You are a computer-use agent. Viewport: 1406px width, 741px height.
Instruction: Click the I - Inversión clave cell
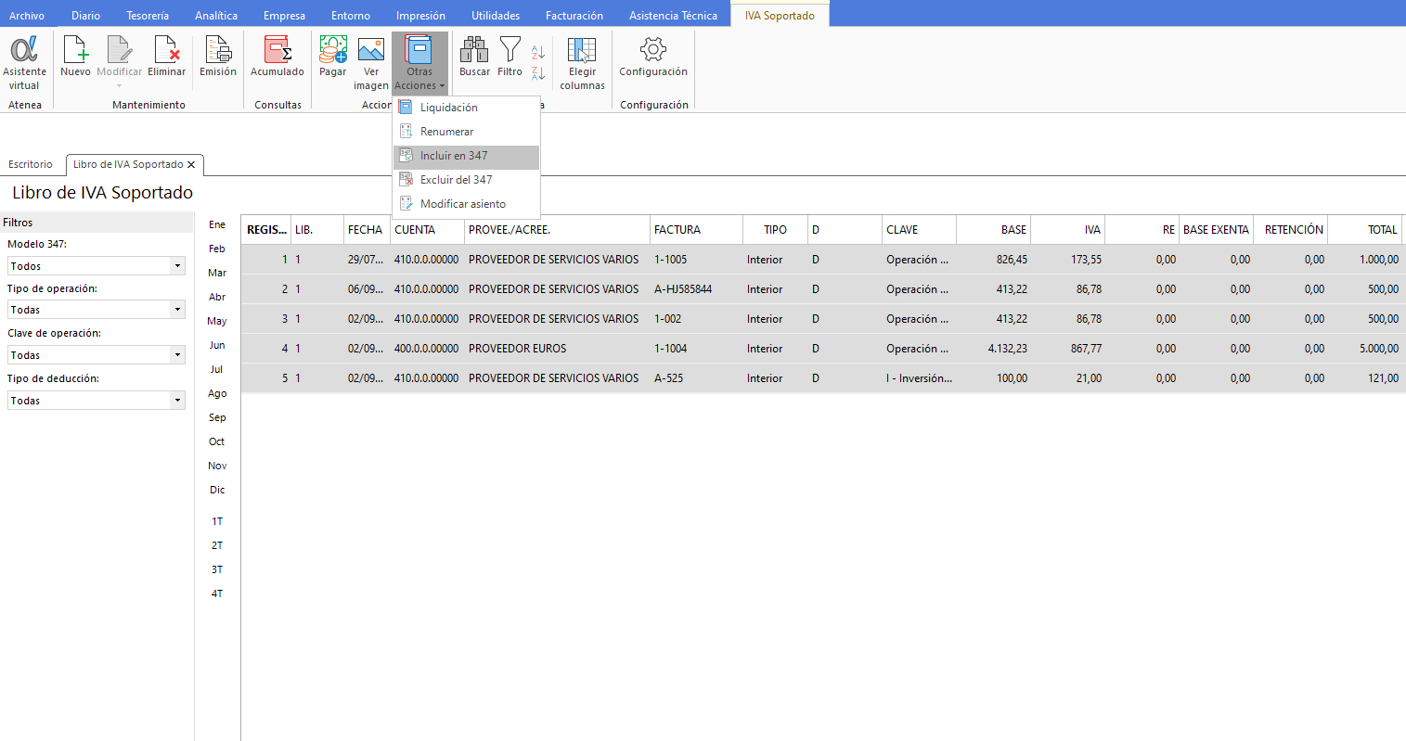coord(919,378)
